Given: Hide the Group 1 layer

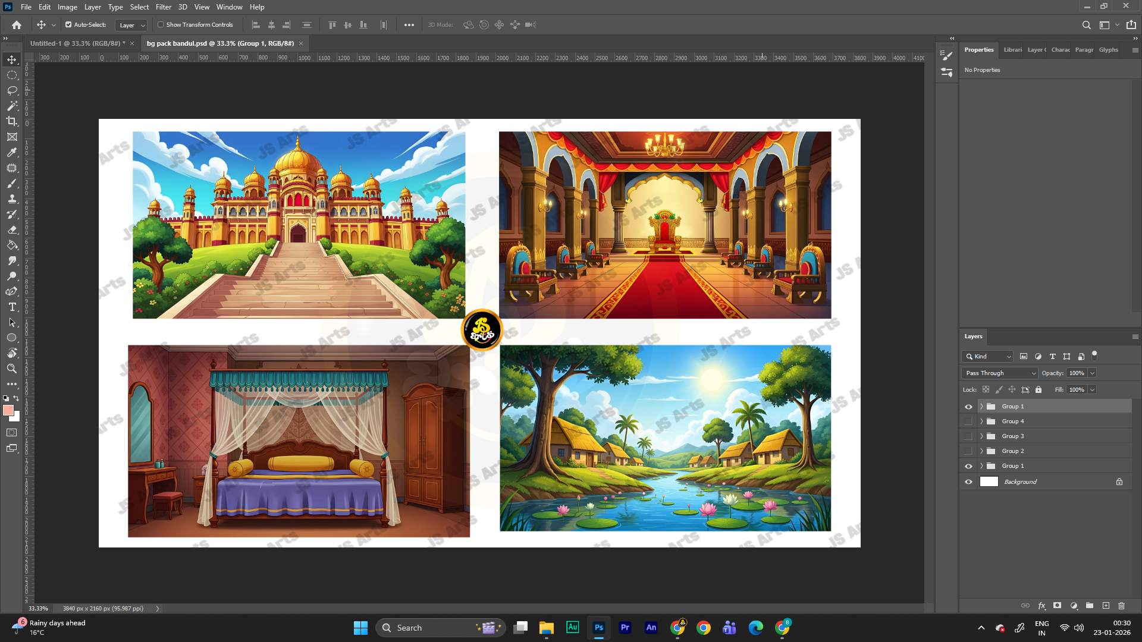Looking at the screenshot, I should click(x=969, y=406).
